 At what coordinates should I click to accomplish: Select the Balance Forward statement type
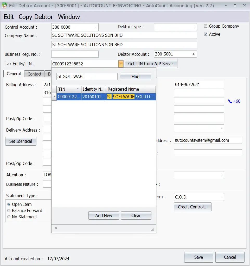tap(9, 211)
